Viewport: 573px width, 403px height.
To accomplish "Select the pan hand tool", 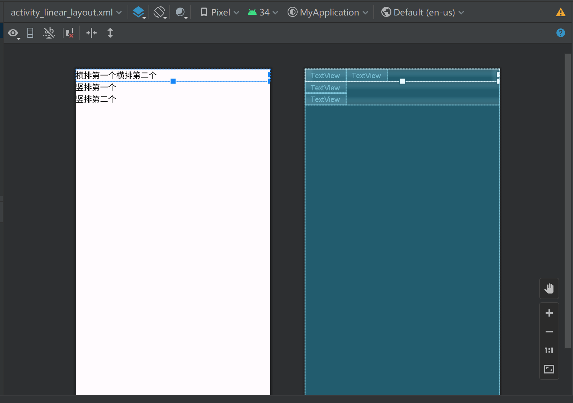I will [549, 288].
